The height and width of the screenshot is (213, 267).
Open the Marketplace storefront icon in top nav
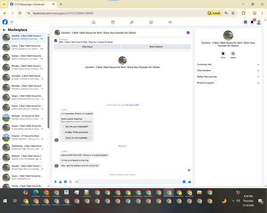151,22
